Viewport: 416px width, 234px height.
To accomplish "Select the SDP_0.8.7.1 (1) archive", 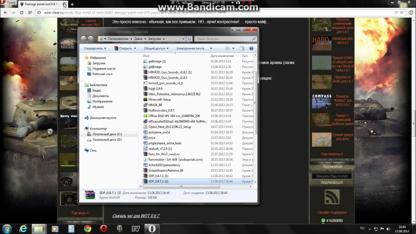I will point(158,176).
